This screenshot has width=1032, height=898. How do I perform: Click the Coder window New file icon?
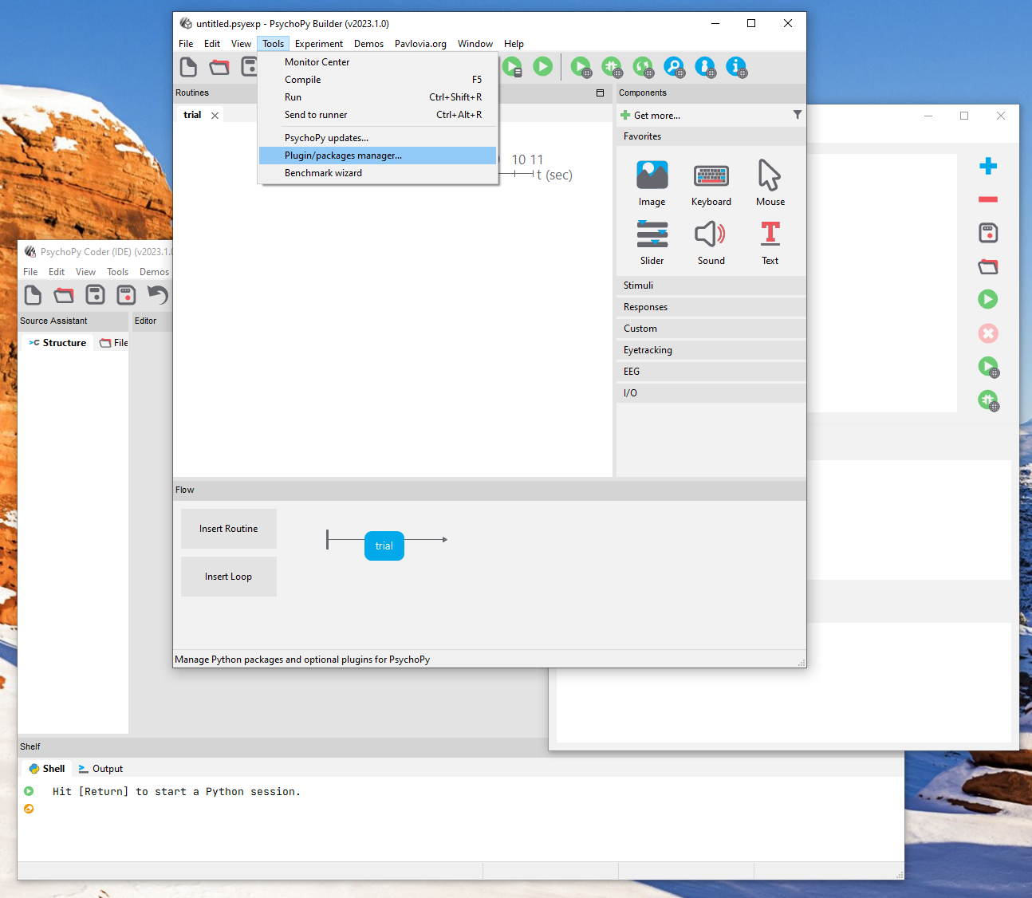[33, 296]
